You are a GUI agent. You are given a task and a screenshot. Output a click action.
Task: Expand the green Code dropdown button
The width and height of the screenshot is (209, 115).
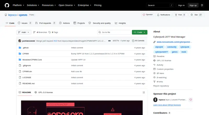(140, 32)
